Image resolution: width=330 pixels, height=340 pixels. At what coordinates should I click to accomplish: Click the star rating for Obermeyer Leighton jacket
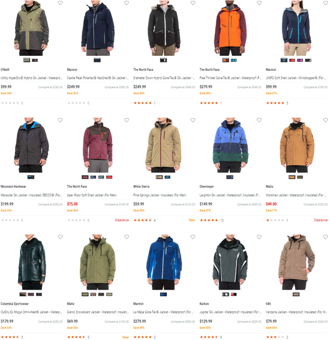point(209,220)
